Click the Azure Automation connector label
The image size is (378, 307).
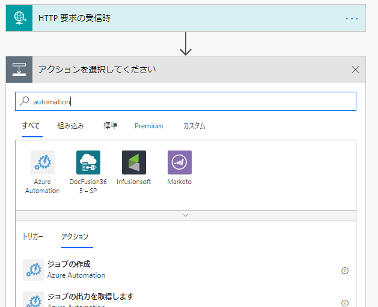pos(43,186)
